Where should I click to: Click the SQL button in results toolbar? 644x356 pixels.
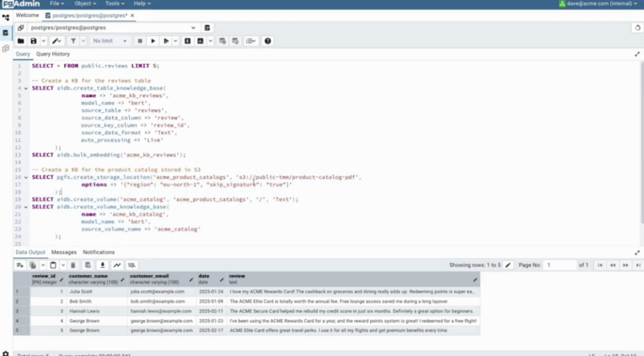click(131, 265)
